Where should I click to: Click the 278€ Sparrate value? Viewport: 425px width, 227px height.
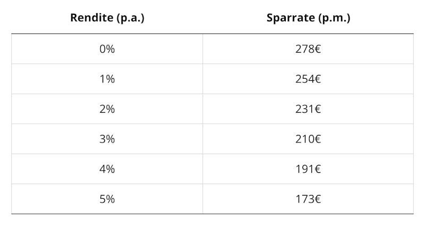point(308,49)
